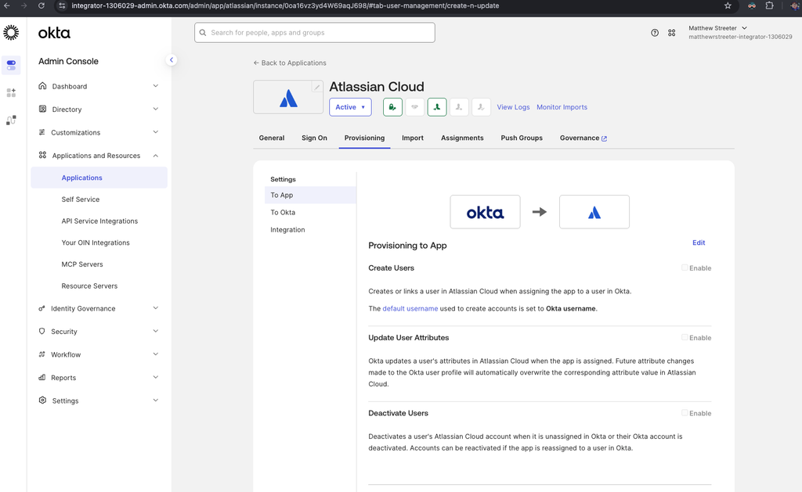Open the workflows connector icon in rail
Image resolution: width=802 pixels, height=492 pixels.
point(11,120)
